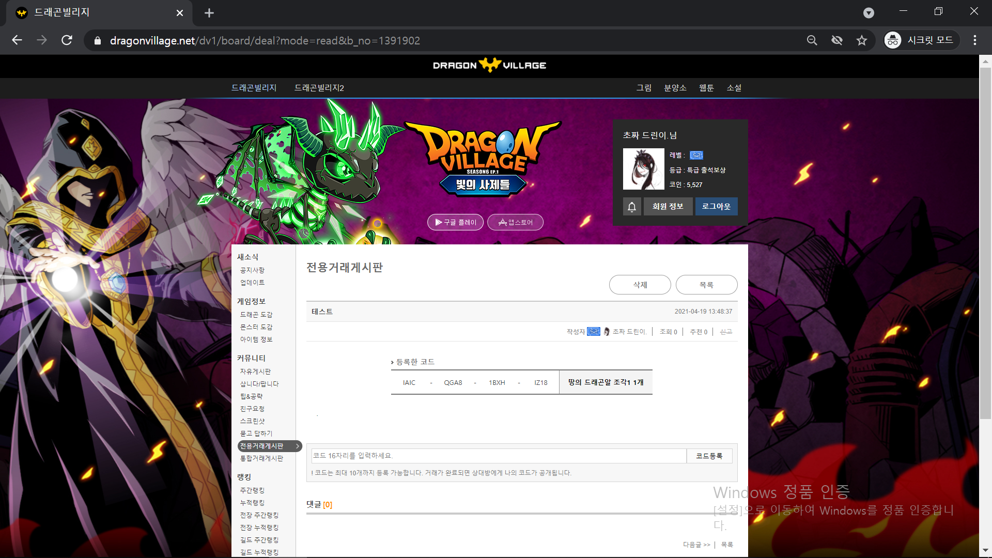992x558 pixels.
Task: Click the 로그아웃 button
Action: point(717,207)
